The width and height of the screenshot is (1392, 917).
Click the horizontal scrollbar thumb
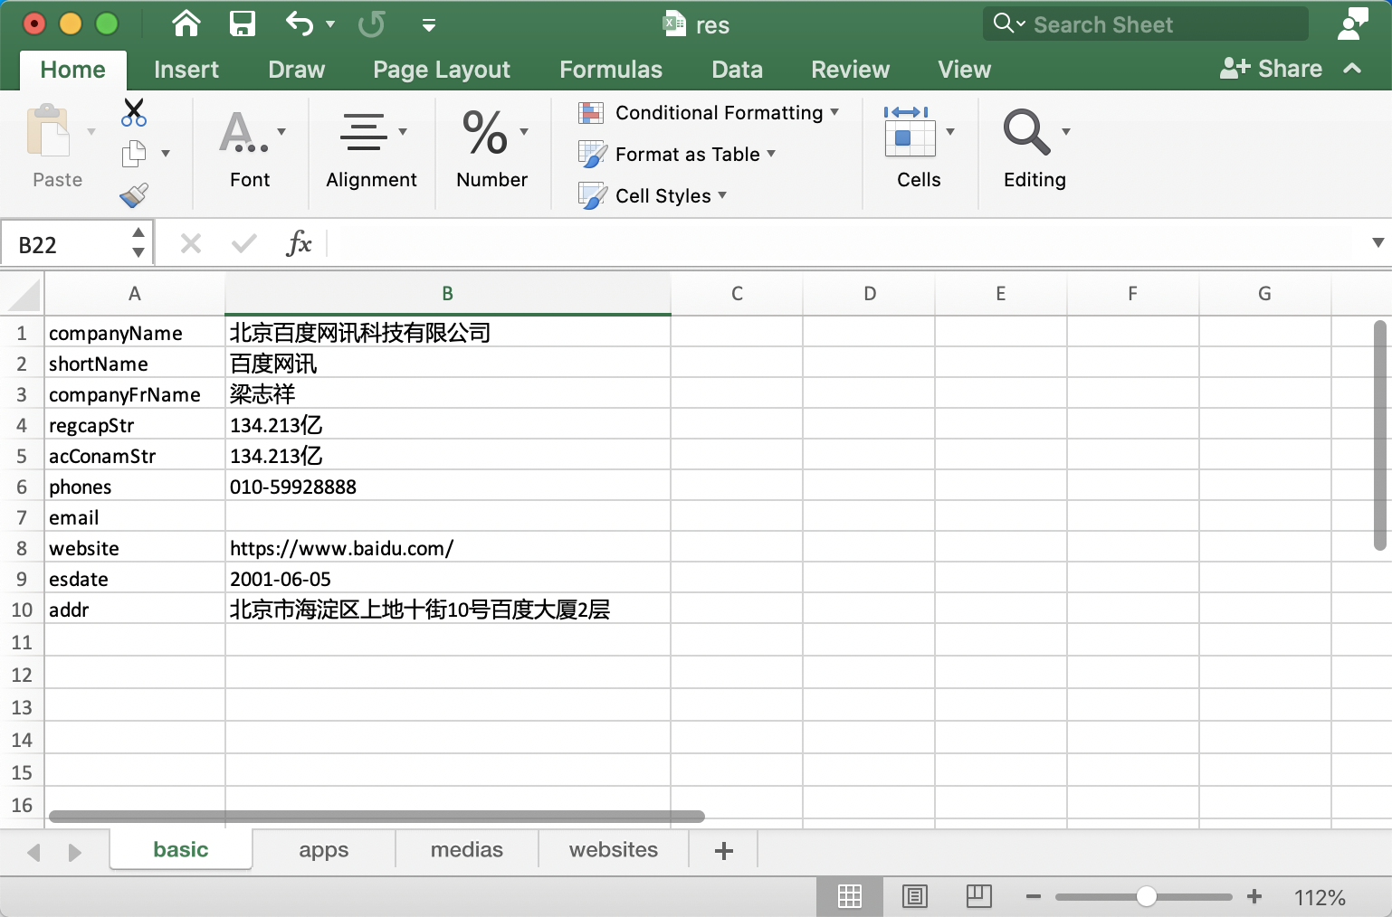coord(377,817)
